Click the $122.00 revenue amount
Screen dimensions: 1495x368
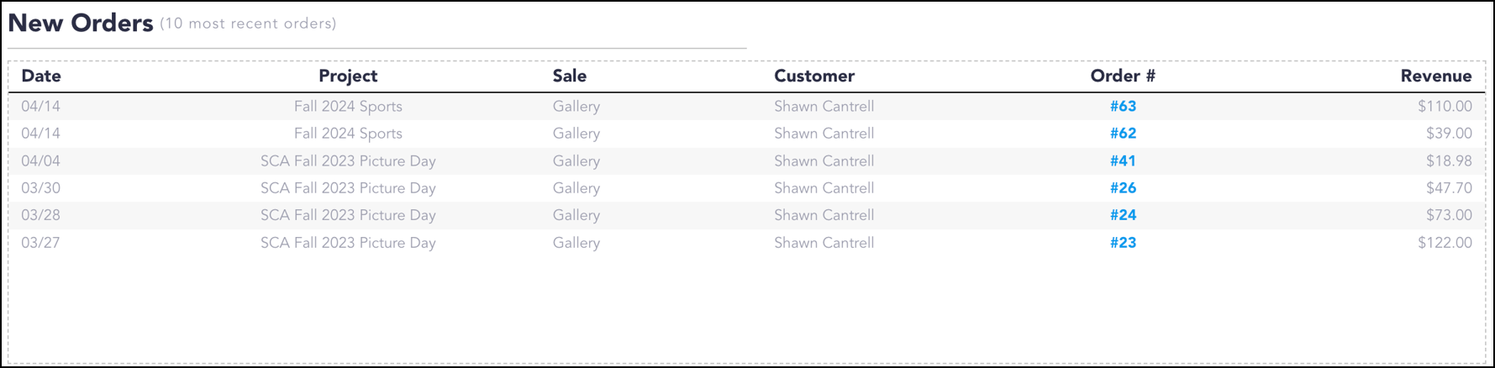point(1445,243)
